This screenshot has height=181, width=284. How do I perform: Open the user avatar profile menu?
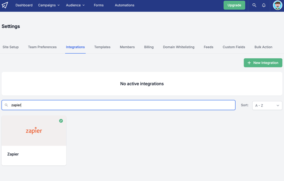click(277, 5)
